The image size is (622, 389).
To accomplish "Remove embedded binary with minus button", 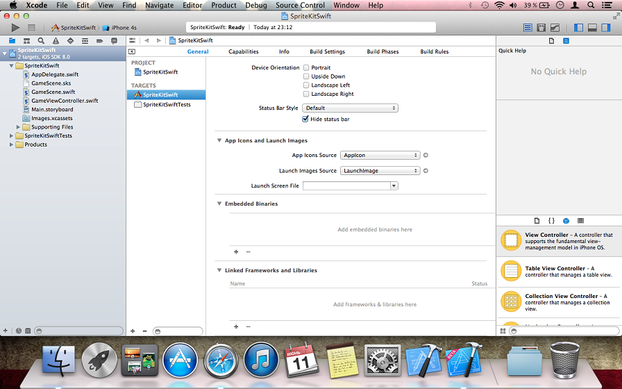I will [x=249, y=251].
